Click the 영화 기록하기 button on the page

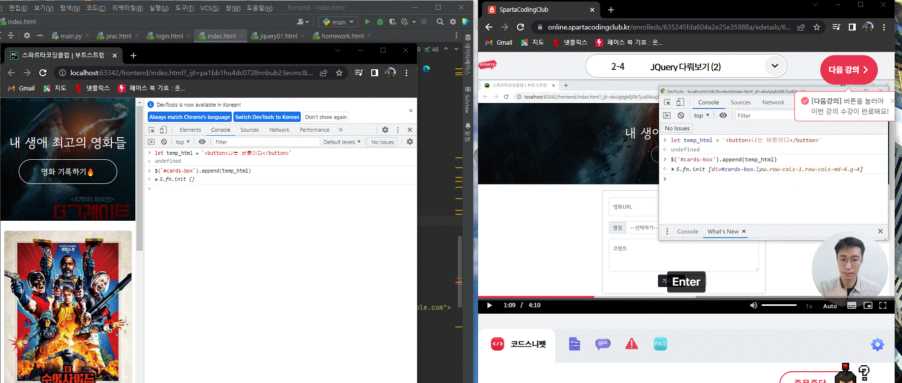coord(68,172)
